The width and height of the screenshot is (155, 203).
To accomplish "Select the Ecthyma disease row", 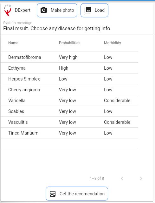I will [x=69, y=68].
